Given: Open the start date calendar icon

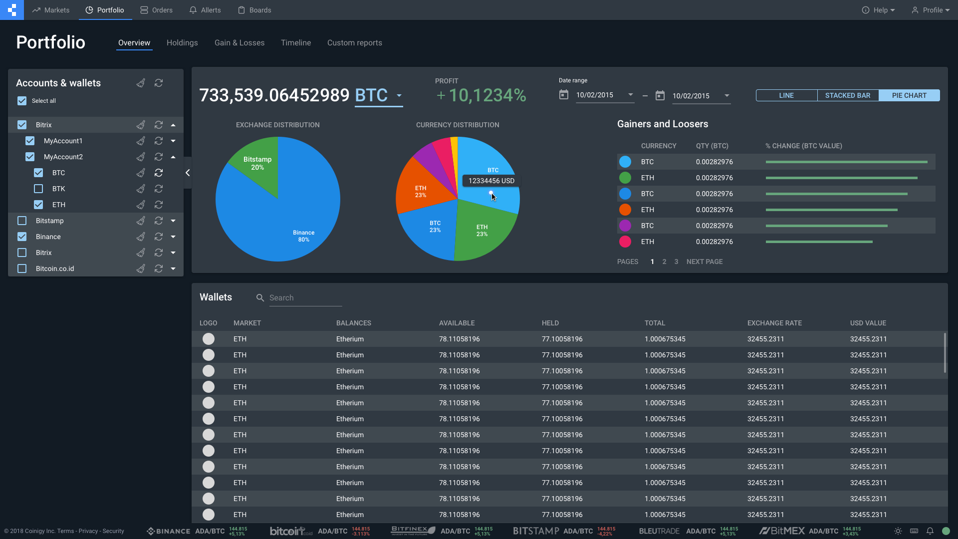Looking at the screenshot, I should click(x=564, y=95).
